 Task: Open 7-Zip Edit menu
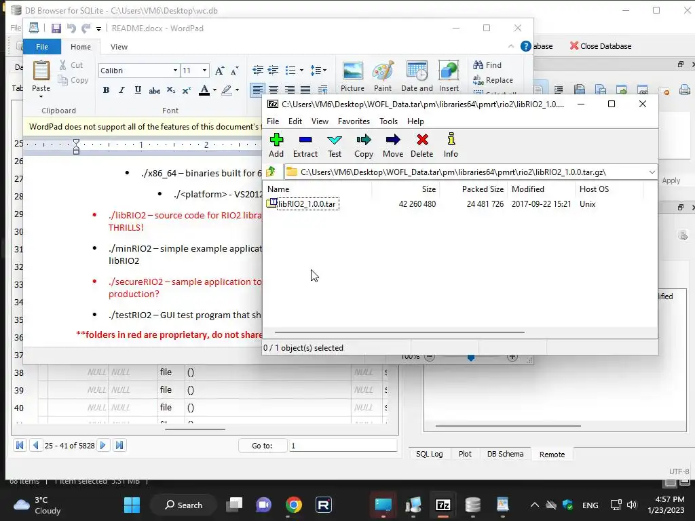pos(295,121)
